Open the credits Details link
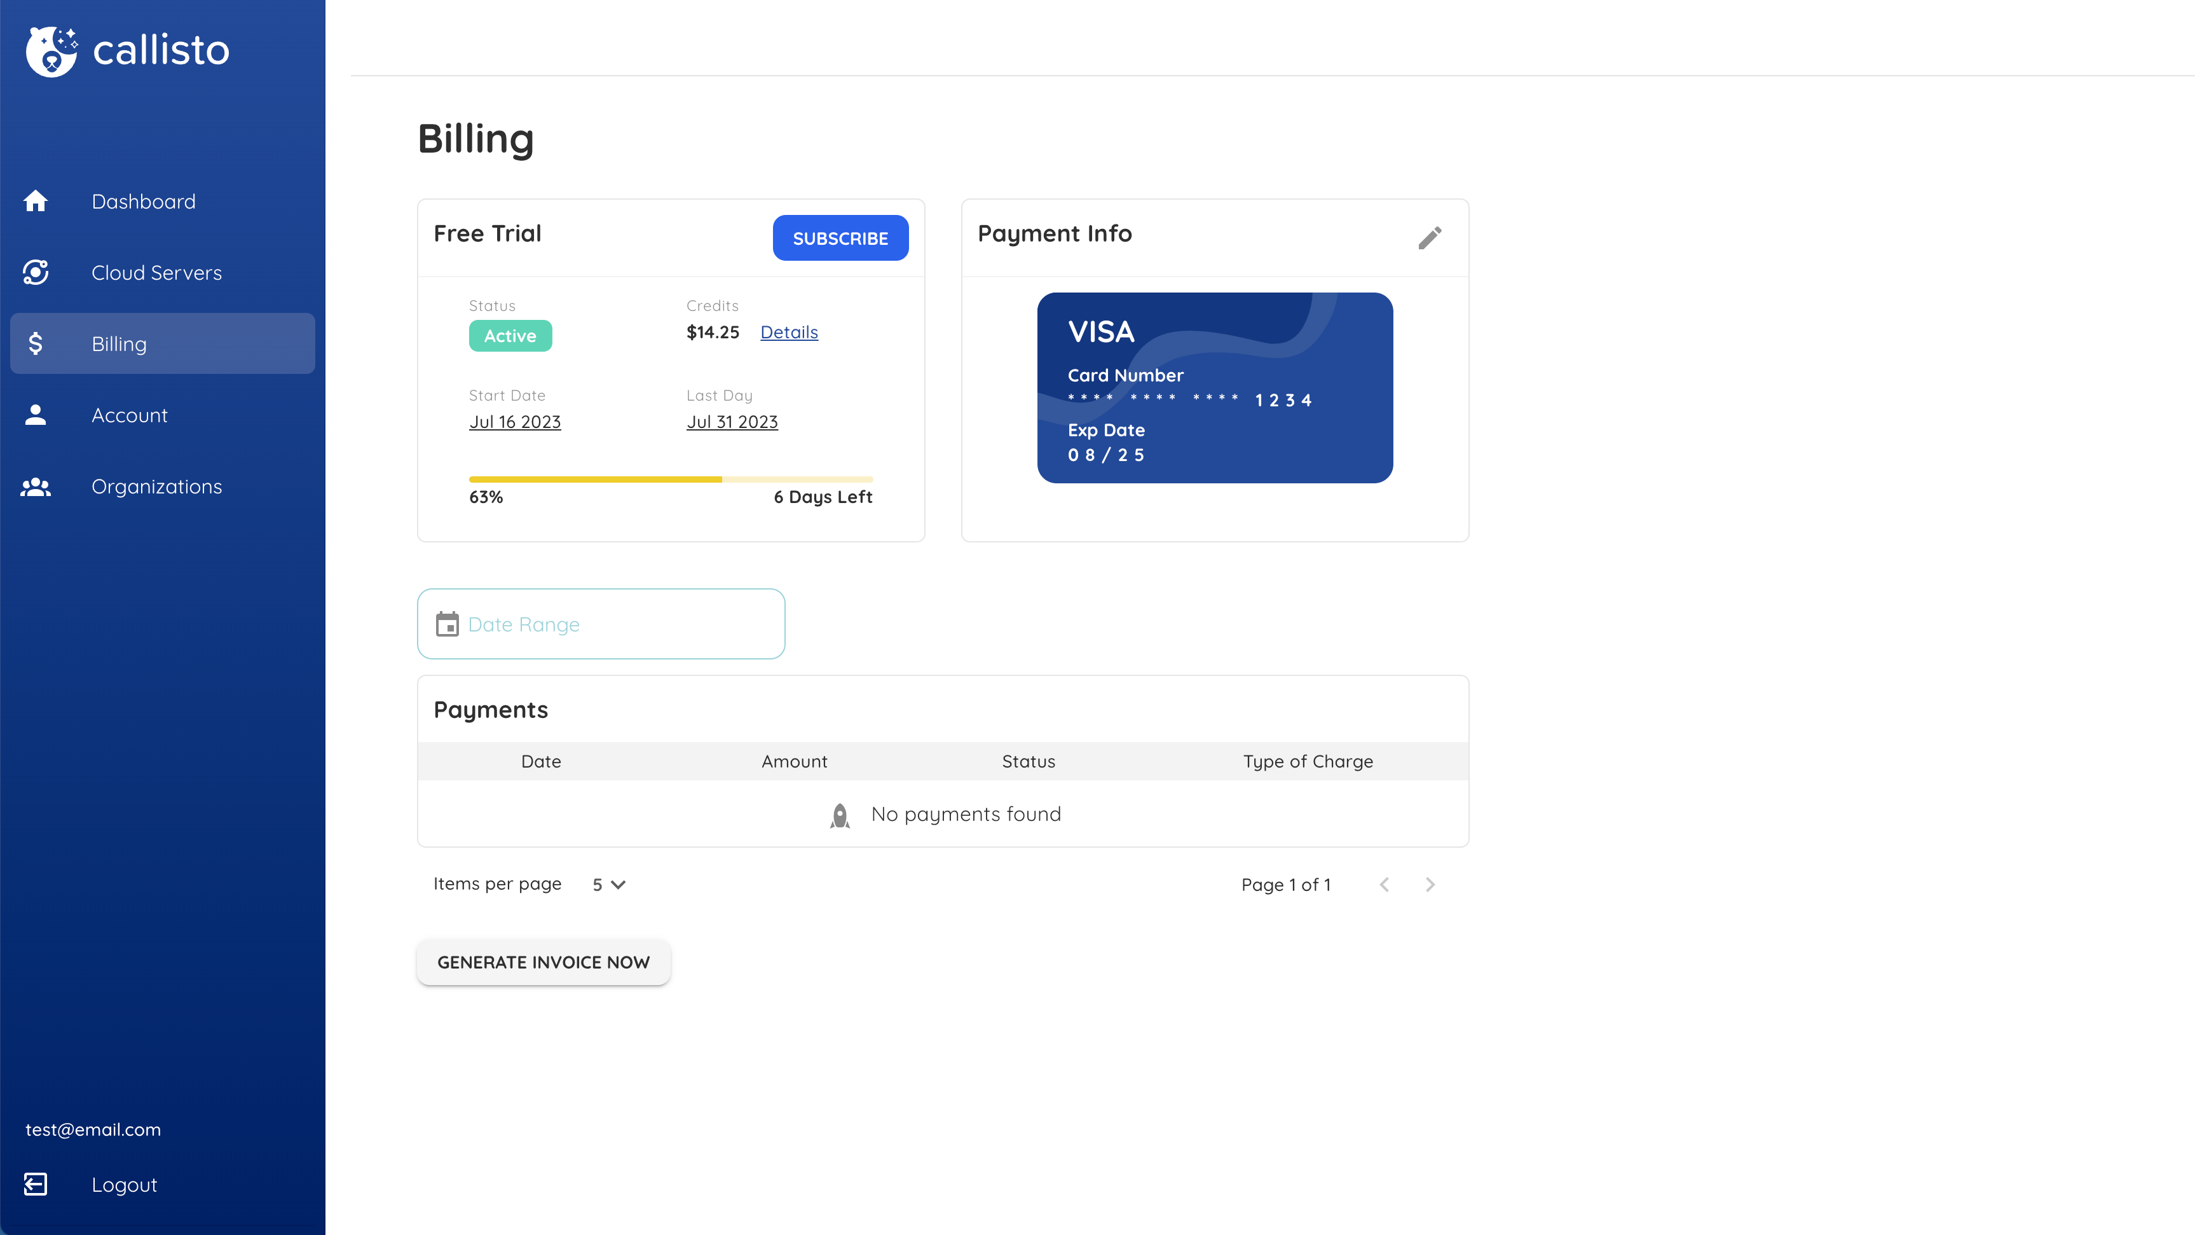Viewport: 2195px width, 1235px height. click(789, 333)
